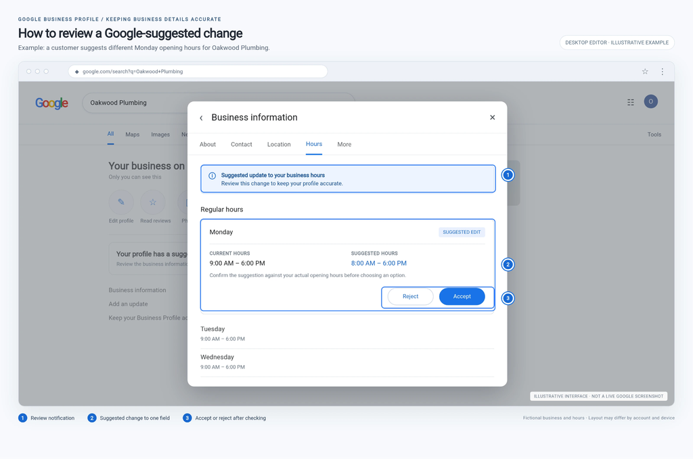
Task: Accept the suggested Monday hours
Action: [462, 297]
